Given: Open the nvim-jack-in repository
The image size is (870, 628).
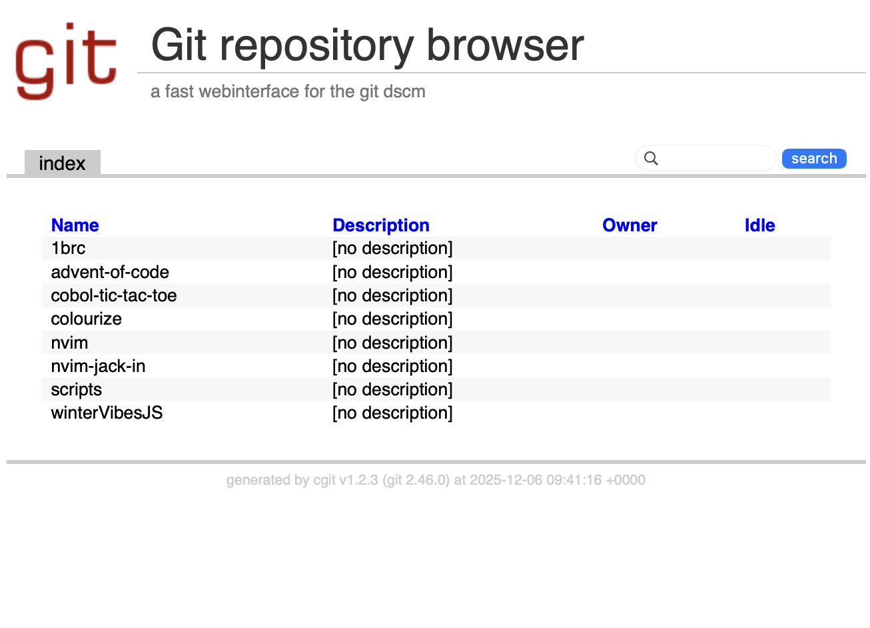Looking at the screenshot, I should pyautogui.click(x=98, y=366).
